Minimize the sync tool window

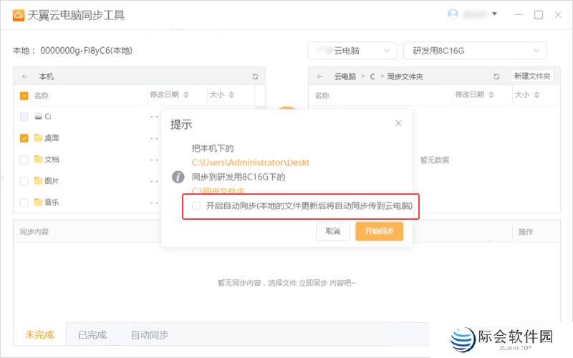(x=519, y=14)
